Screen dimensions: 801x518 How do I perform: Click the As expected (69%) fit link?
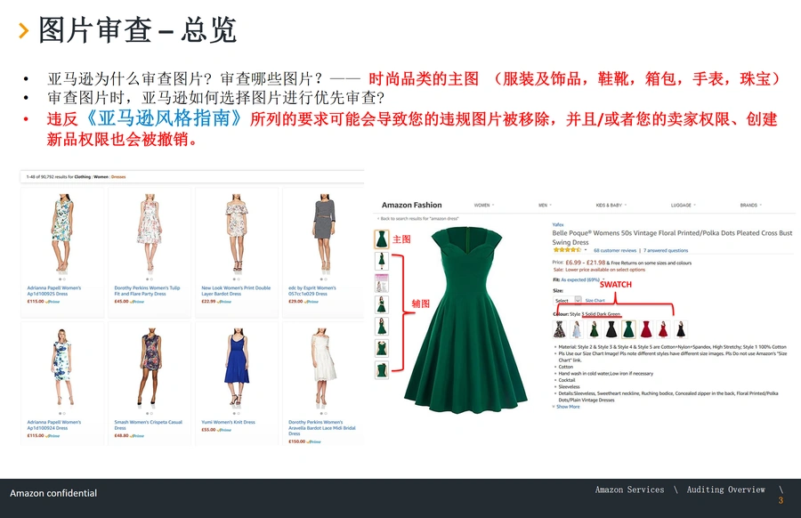pos(579,280)
